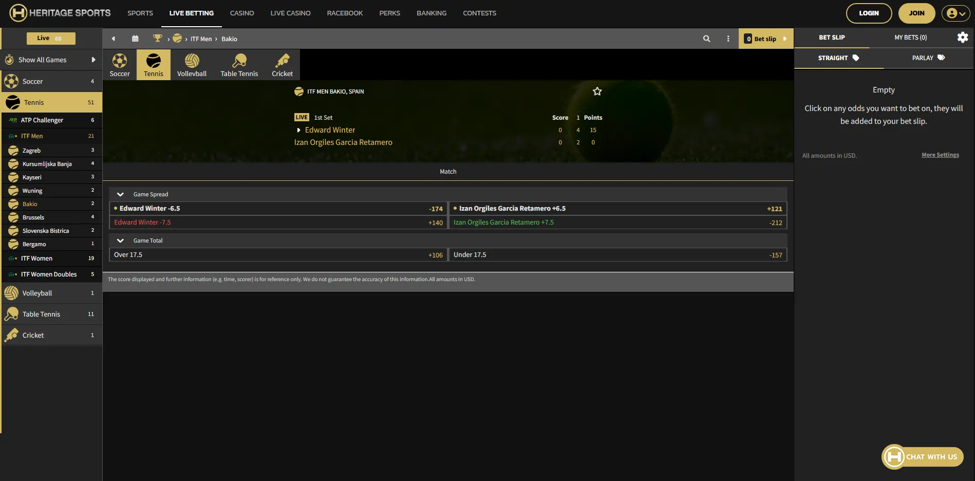Collapse the Game Total market
This screenshot has height=481, width=975.
pos(120,240)
